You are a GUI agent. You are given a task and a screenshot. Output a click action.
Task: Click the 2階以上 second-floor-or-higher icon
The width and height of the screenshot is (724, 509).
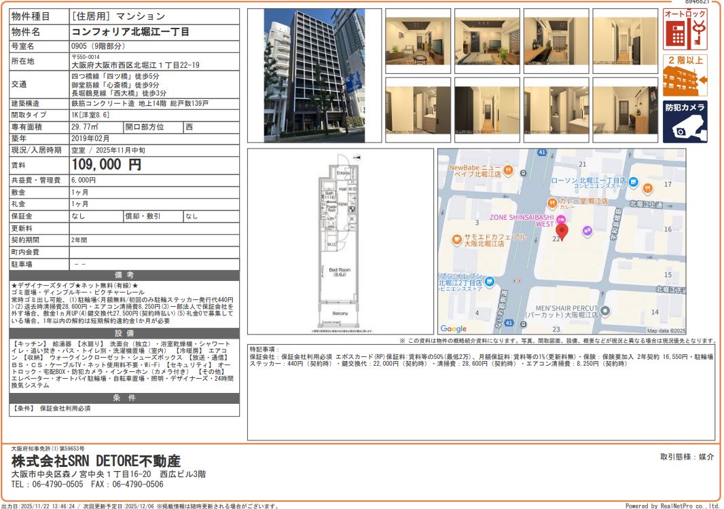(x=685, y=75)
